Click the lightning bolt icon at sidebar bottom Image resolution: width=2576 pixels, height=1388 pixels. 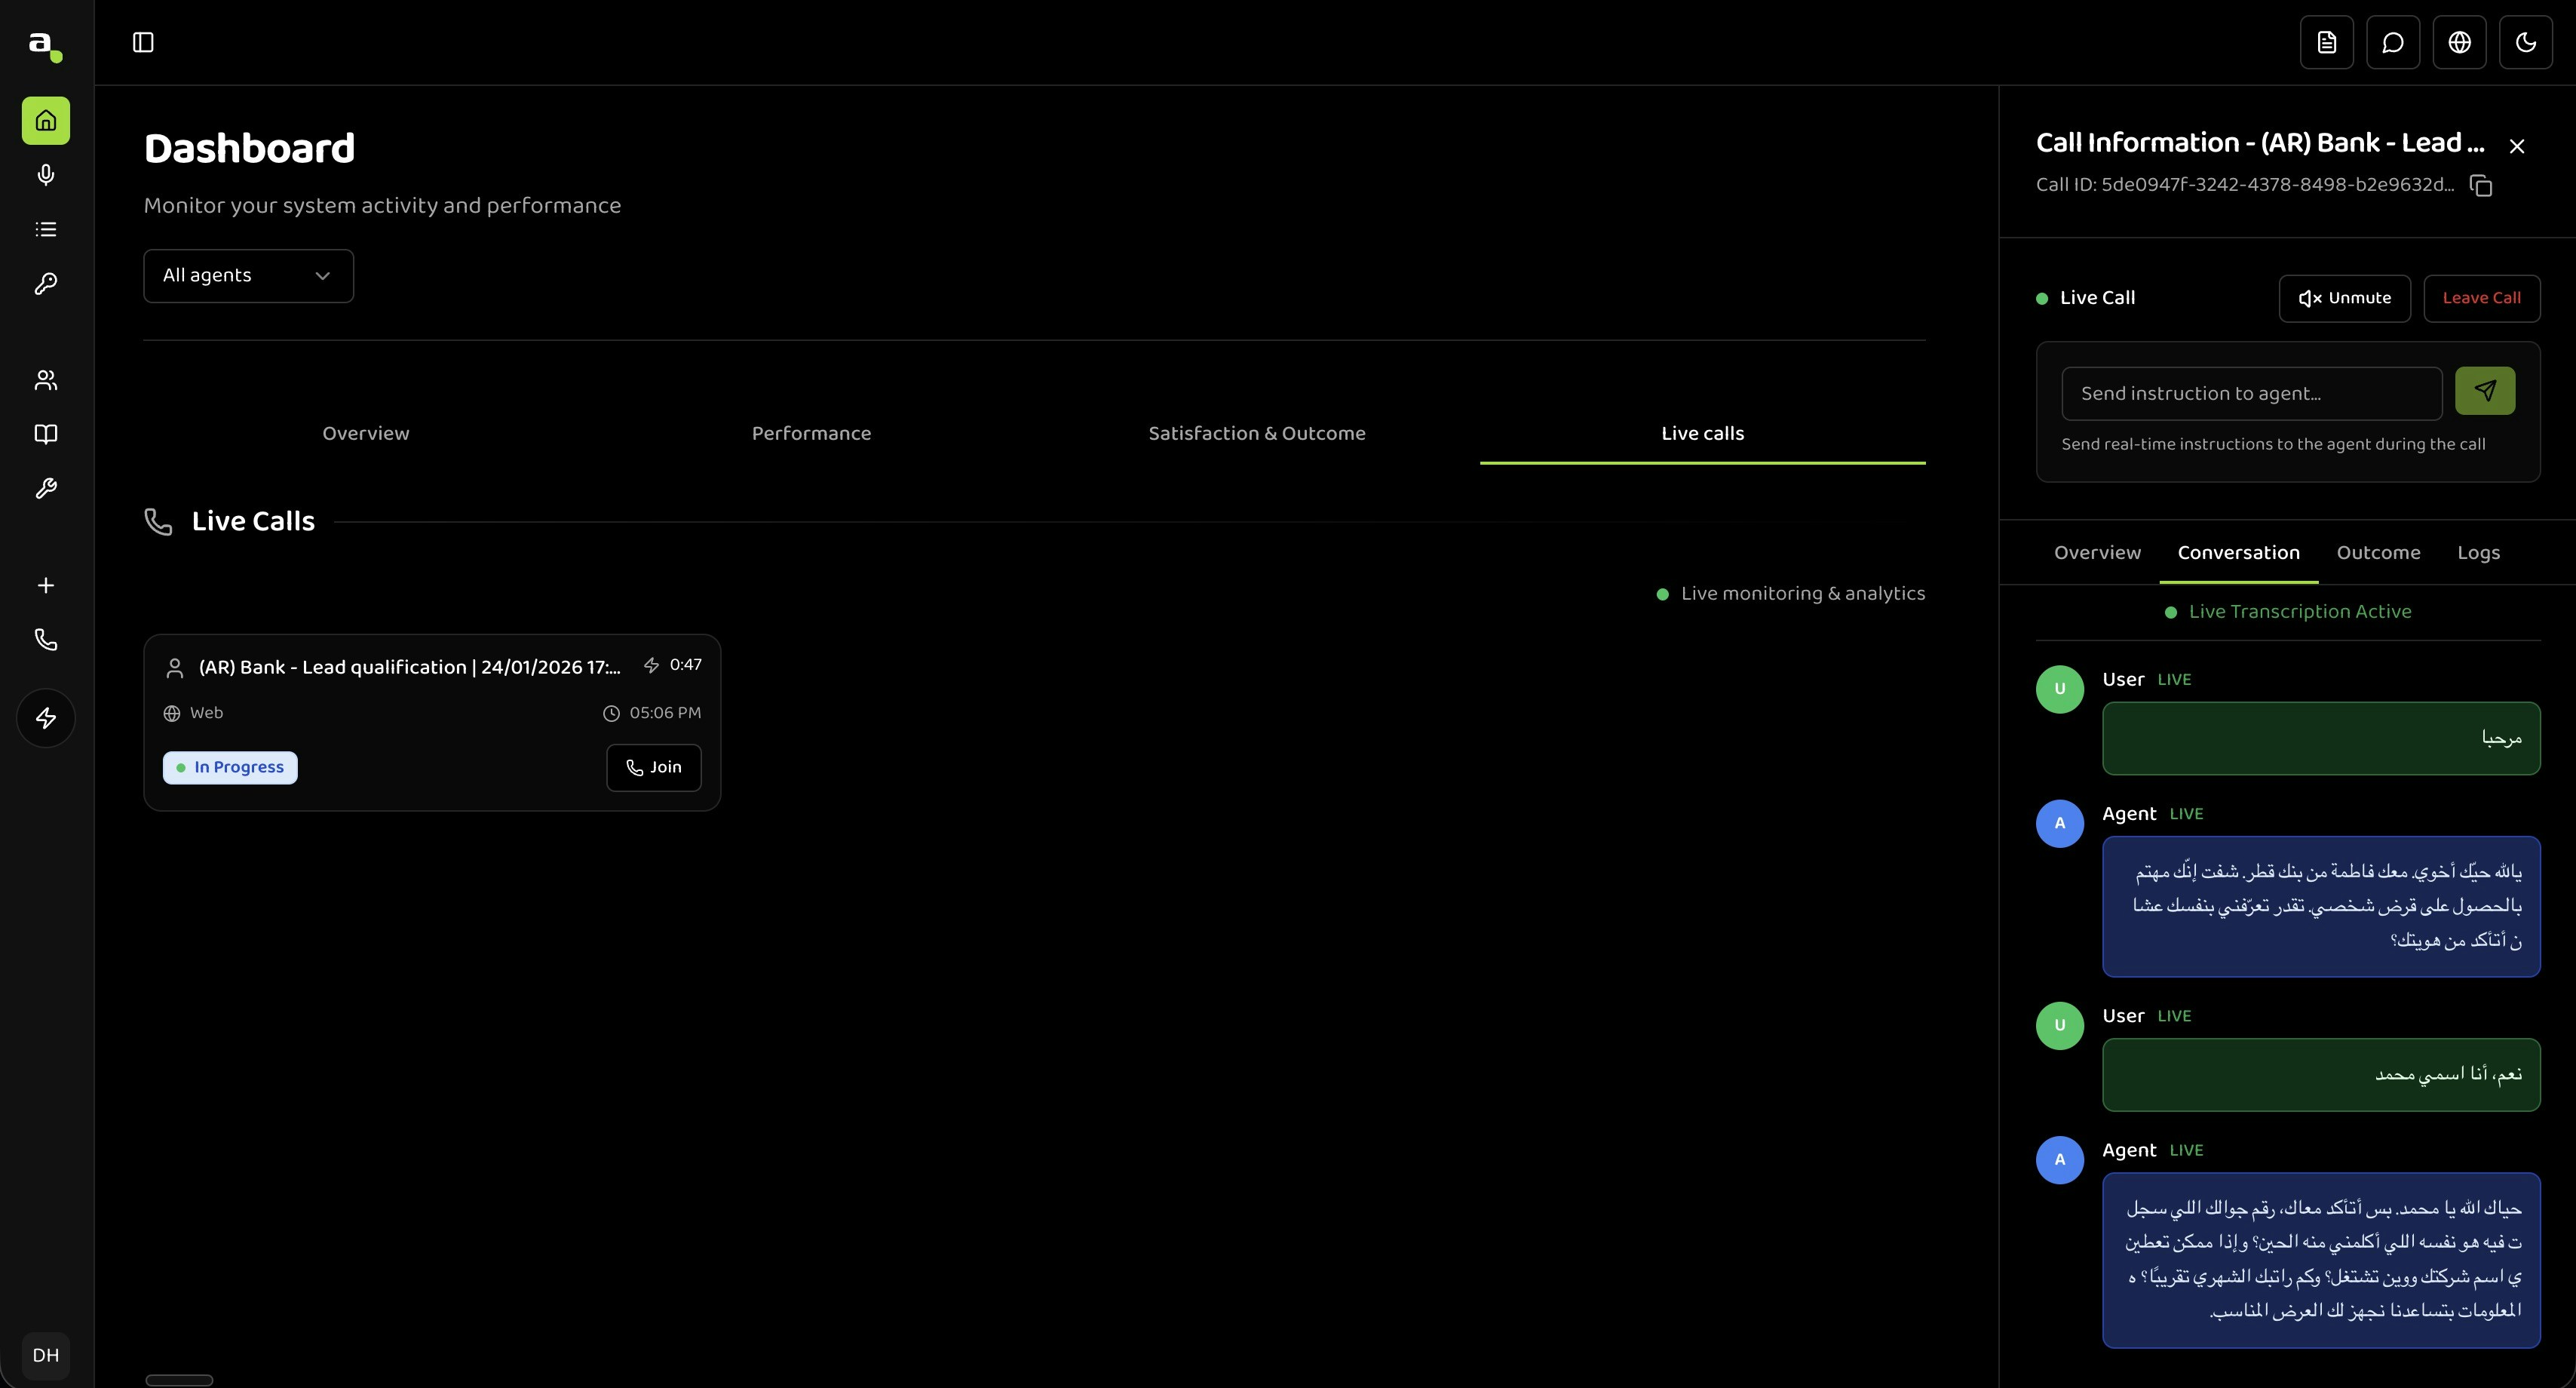tap(45, 717)
